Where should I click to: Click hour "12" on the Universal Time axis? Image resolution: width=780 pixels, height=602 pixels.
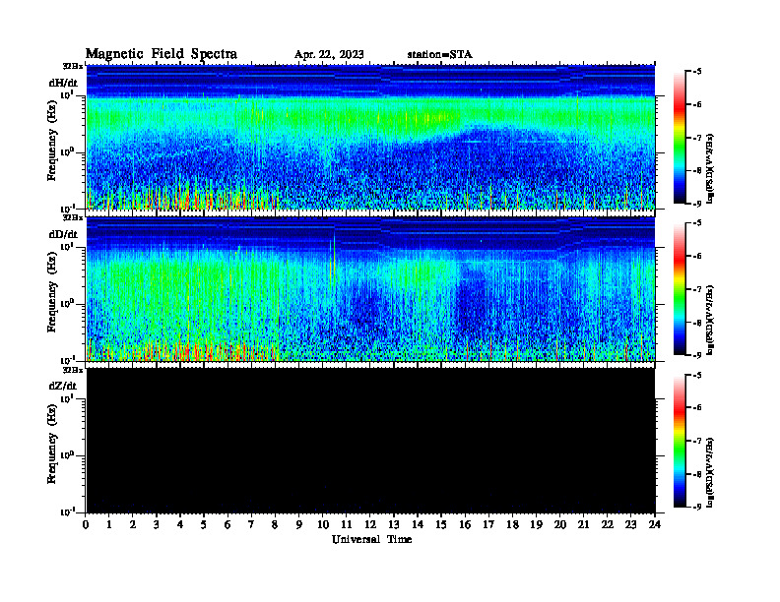point(370,524)
